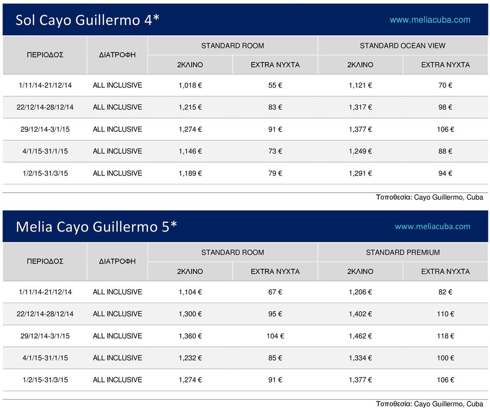Select the 1,249 € price cell
This screenshot has height=408, width=490.
(x=360, y=151)
